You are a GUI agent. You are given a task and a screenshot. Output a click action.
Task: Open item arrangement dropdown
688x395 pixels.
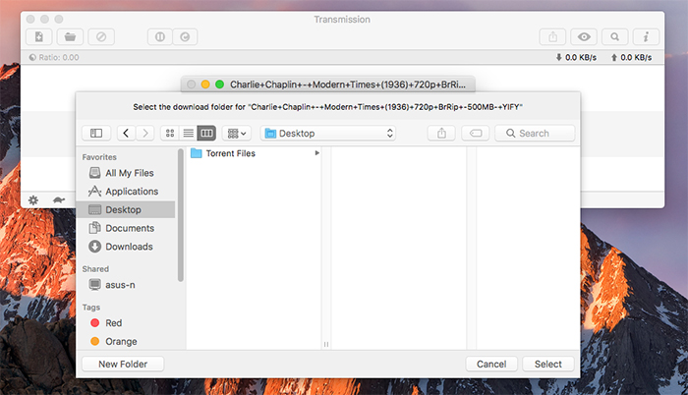point(237,133)
